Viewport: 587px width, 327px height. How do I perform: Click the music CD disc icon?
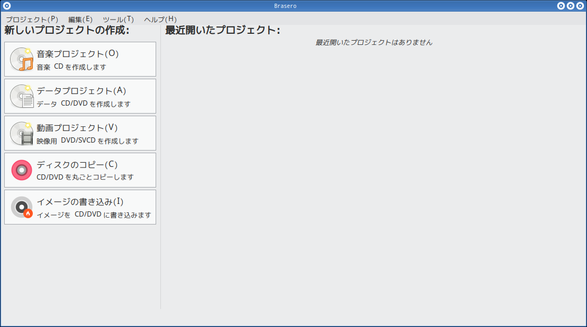[22, 59]
